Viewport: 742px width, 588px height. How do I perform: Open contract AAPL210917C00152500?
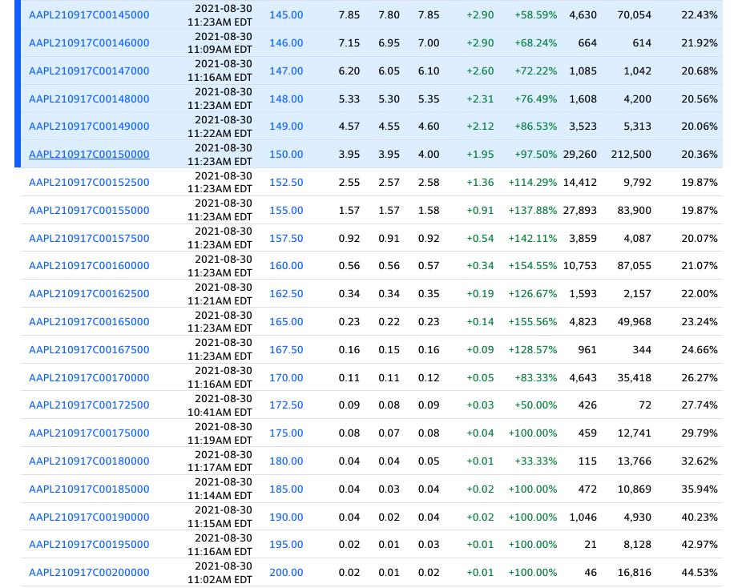pyautogui.click(x=89, y=182)
